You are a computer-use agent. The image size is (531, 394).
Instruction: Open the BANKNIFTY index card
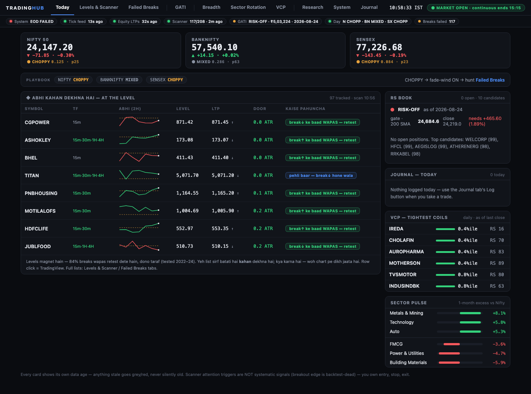click(x=265, y=51)
